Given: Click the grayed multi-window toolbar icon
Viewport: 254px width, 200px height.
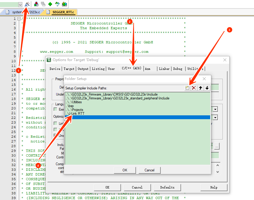Looking at the screenshot, I should point(43,4).
